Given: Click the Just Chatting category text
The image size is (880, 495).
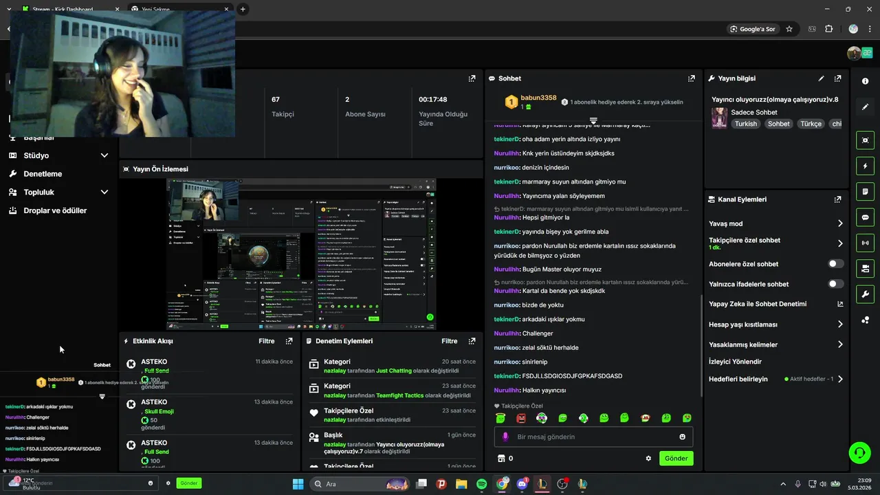Looking at the screenshot, I should pyautogui.click(x=394, y=371).
